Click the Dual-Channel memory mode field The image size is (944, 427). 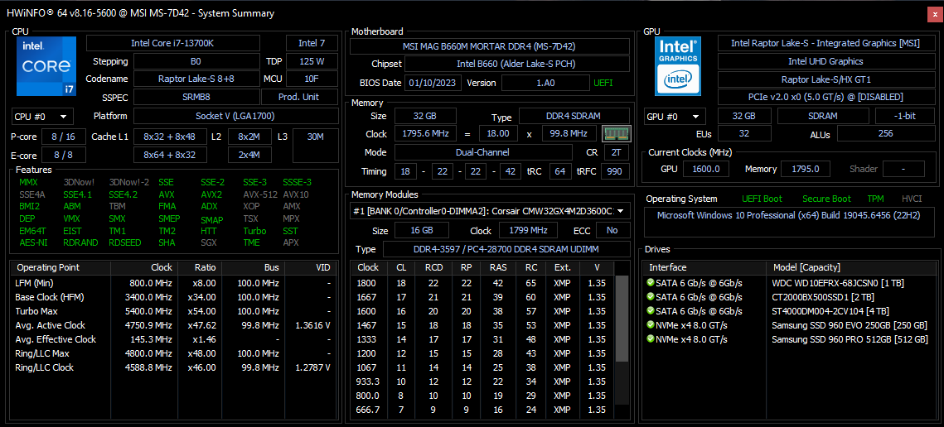click(x=485, y=153)
